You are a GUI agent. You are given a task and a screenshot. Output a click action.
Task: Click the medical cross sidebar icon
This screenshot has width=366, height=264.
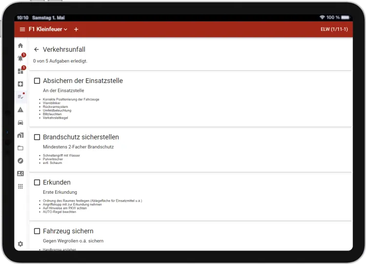click(20, 84)
